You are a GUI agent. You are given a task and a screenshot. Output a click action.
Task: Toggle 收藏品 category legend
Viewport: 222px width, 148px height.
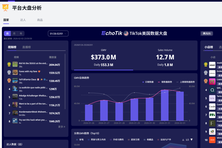pos(148,140)
